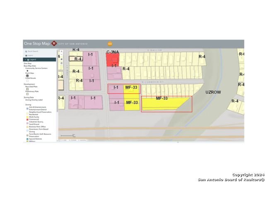The image size is (265, 198).
Task: Select the Commercial red legend swatch
Action: coord(27,119)
